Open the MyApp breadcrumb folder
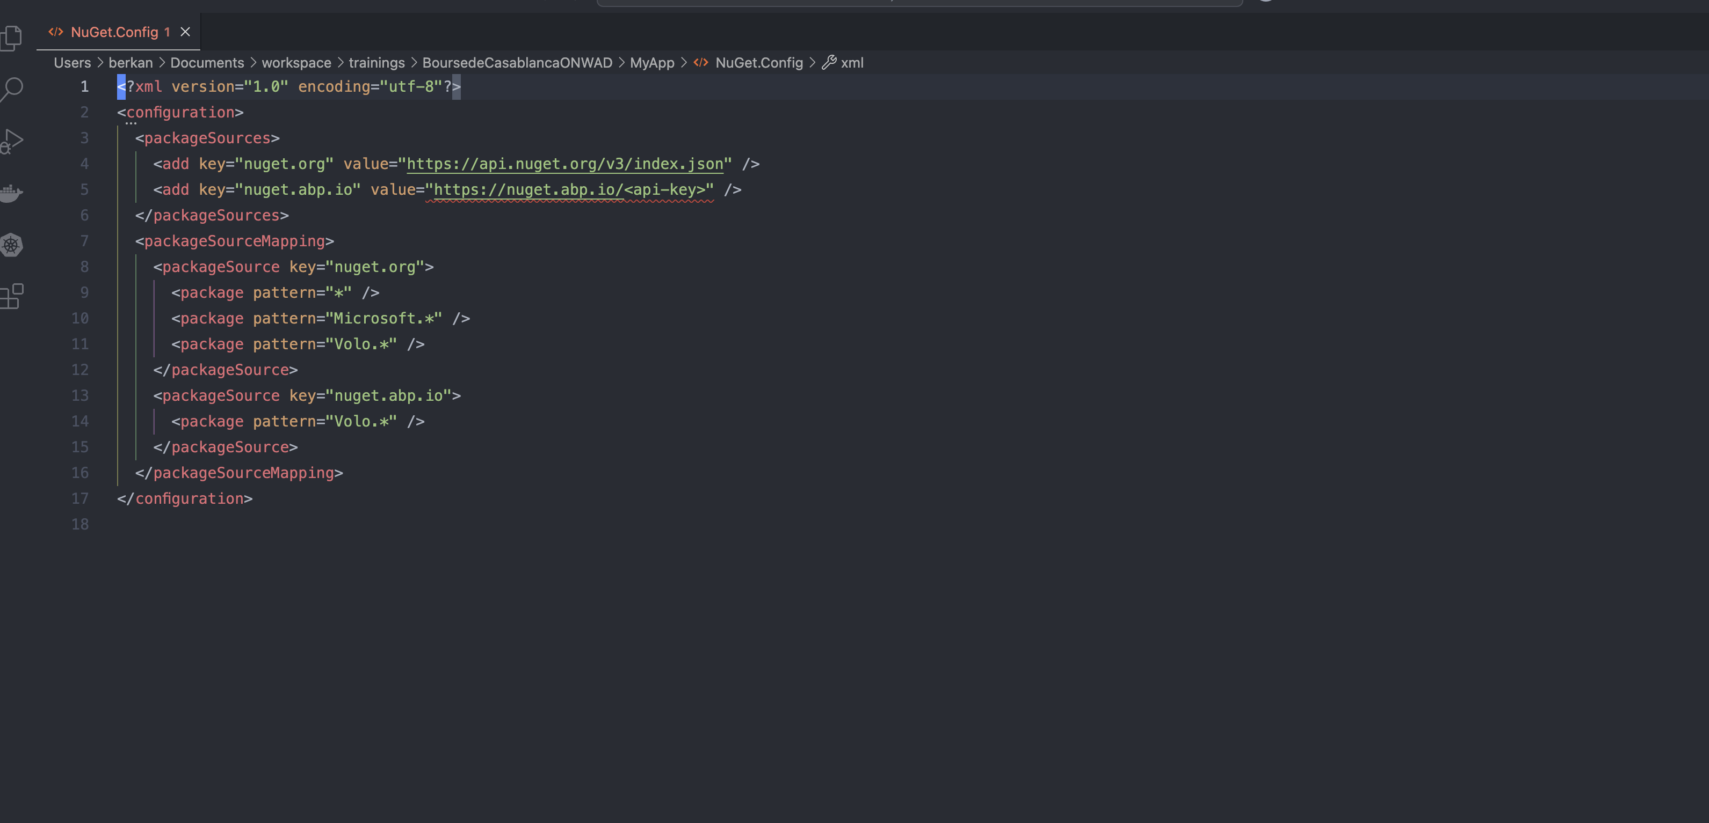Image resolution: width=1709 pixels, height=823 pixels. tap(651, 62)
